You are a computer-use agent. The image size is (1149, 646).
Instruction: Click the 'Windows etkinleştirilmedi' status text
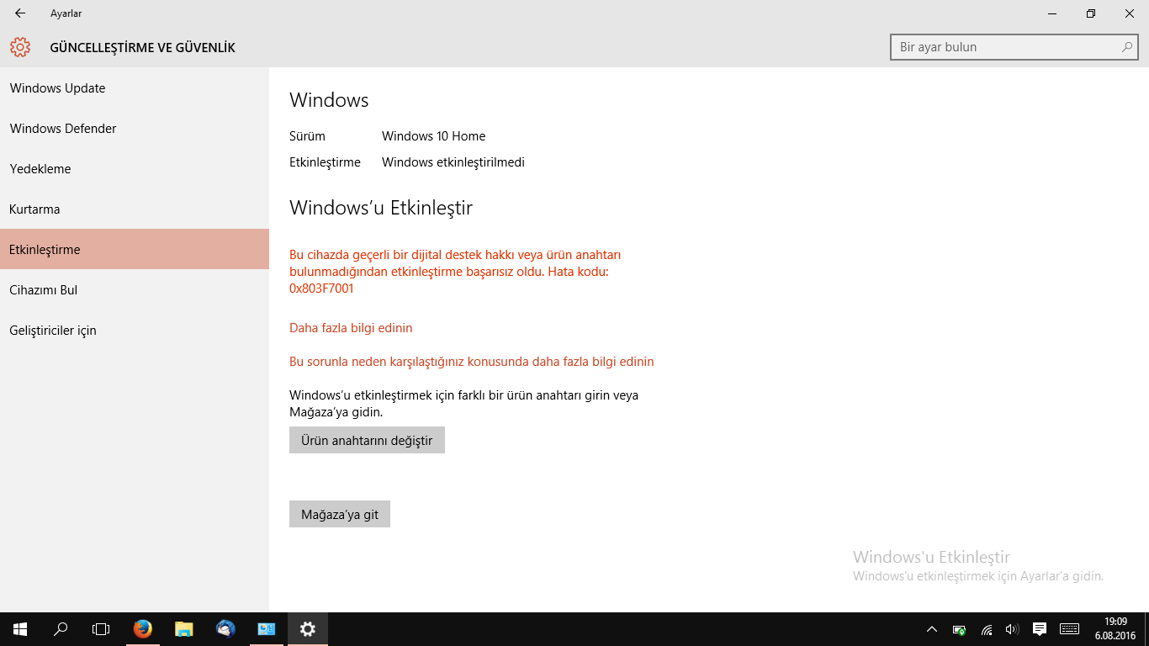pos(453,162)
